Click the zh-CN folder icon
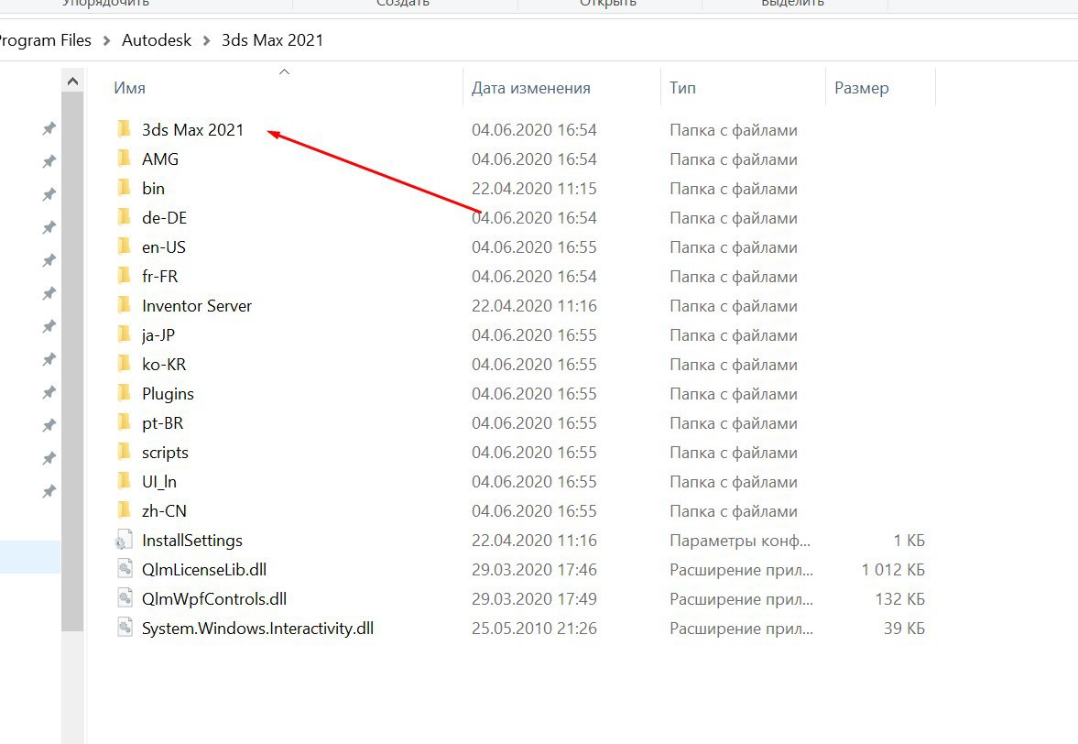This screenshot has width=1078, height=744. [125, 511]
